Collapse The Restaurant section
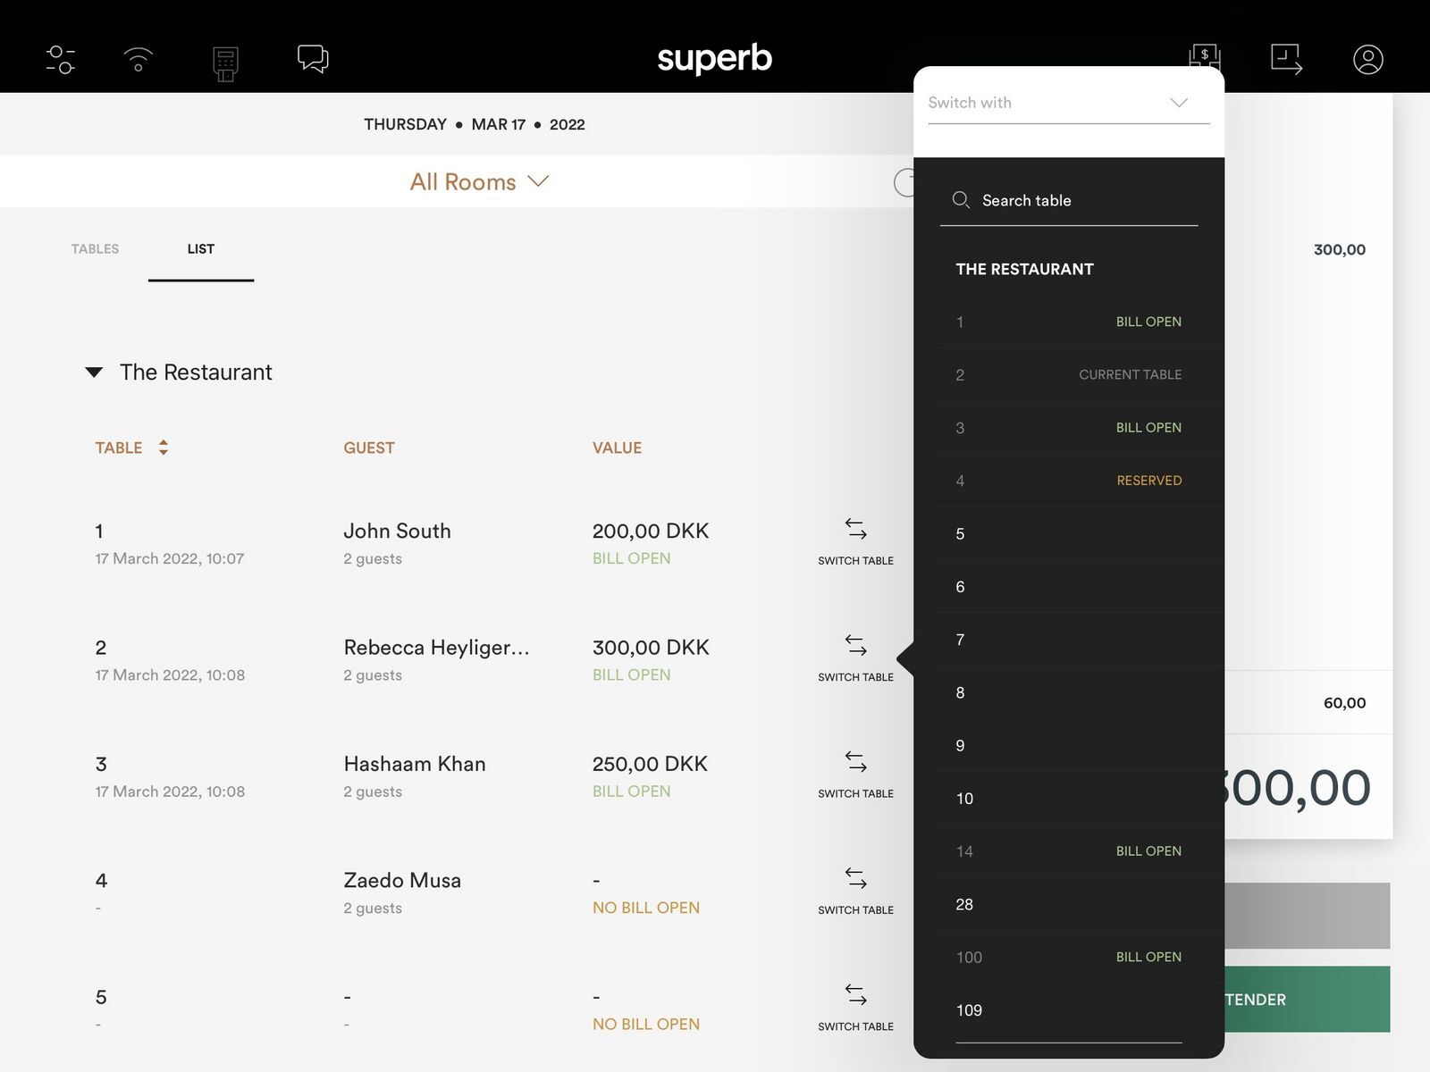The height and width of the screenshot is (1072, 1430). coord(93,373)
